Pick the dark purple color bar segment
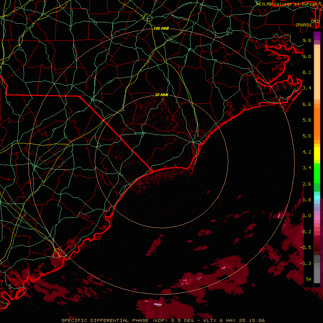 click(x=317, y=36)
